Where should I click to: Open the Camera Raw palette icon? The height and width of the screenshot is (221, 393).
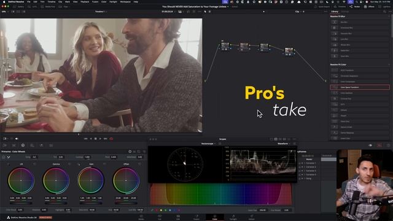coord(5,145)
